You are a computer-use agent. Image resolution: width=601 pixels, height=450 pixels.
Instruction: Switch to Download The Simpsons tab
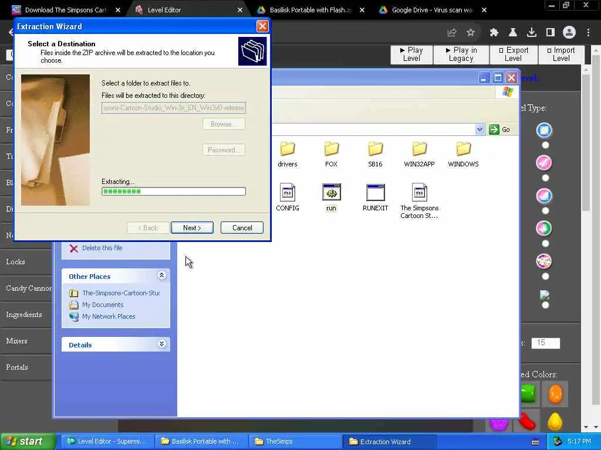click(x=65, y=10)
